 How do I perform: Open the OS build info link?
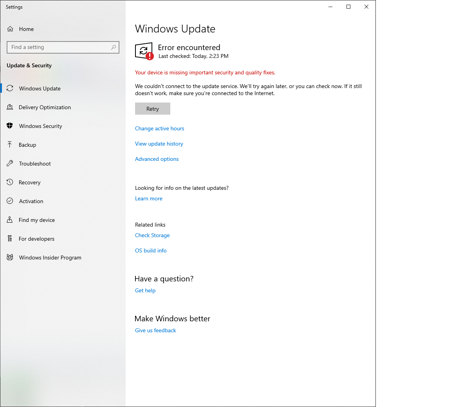click(151, 250)
